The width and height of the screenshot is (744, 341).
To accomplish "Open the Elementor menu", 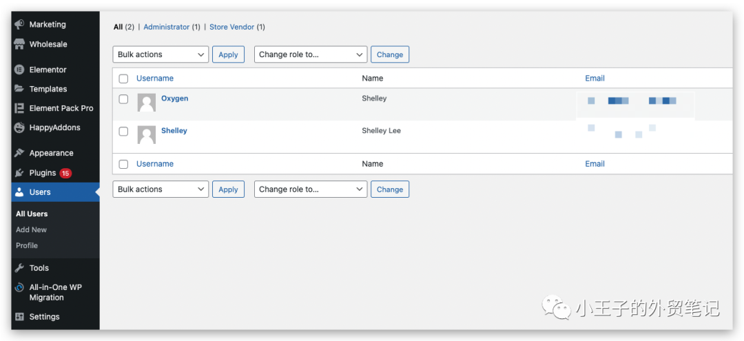I will pos(48,70).
